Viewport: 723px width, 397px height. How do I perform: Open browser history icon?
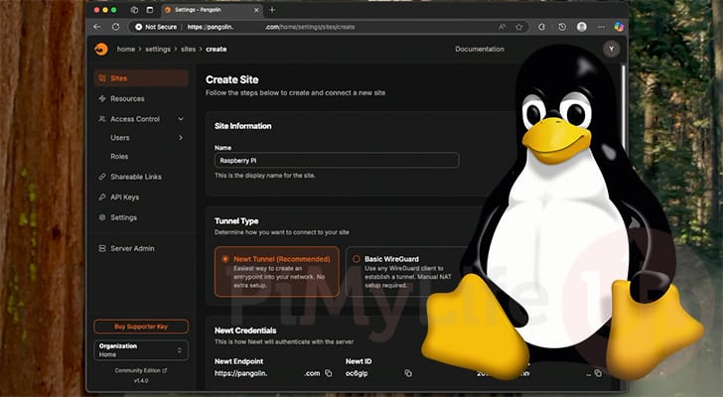coord(562,27)
